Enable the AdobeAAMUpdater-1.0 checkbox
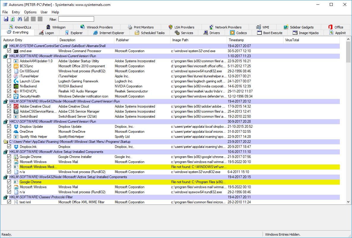Screen dimensions: 352x238 pos(9,61)
